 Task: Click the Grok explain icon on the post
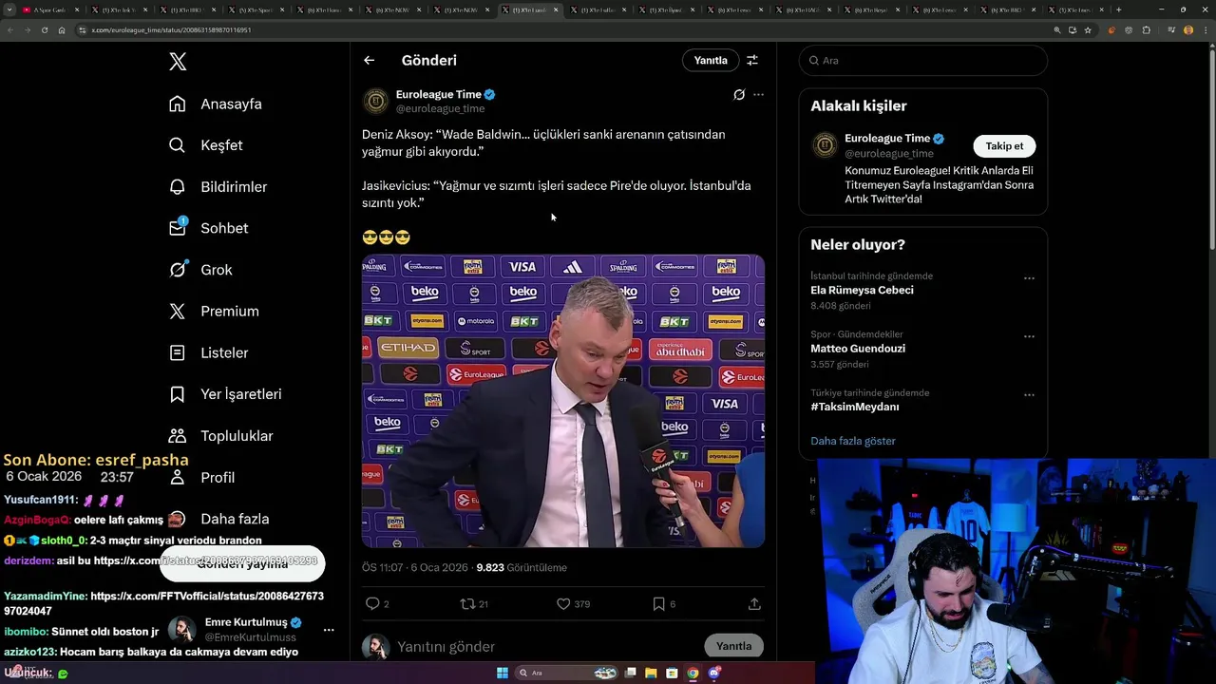pyautogui.click(x=739, y=94)
